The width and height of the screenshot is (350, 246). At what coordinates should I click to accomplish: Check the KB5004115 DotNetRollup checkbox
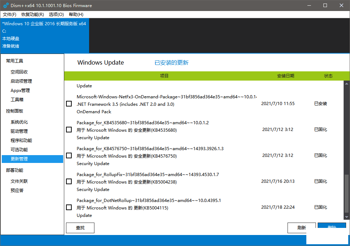[x=69, y=207]
